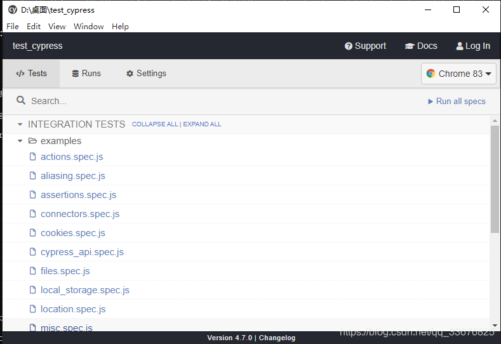Viewport: 501px width, 344px height.
Task: Switch to the Runs tab
Action: [x=86, y=74]
